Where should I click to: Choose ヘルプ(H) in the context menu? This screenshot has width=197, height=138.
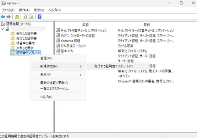(46, 97)
